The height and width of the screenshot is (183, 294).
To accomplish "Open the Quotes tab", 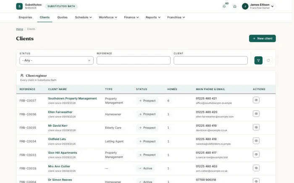I will [x=62, y=18].
